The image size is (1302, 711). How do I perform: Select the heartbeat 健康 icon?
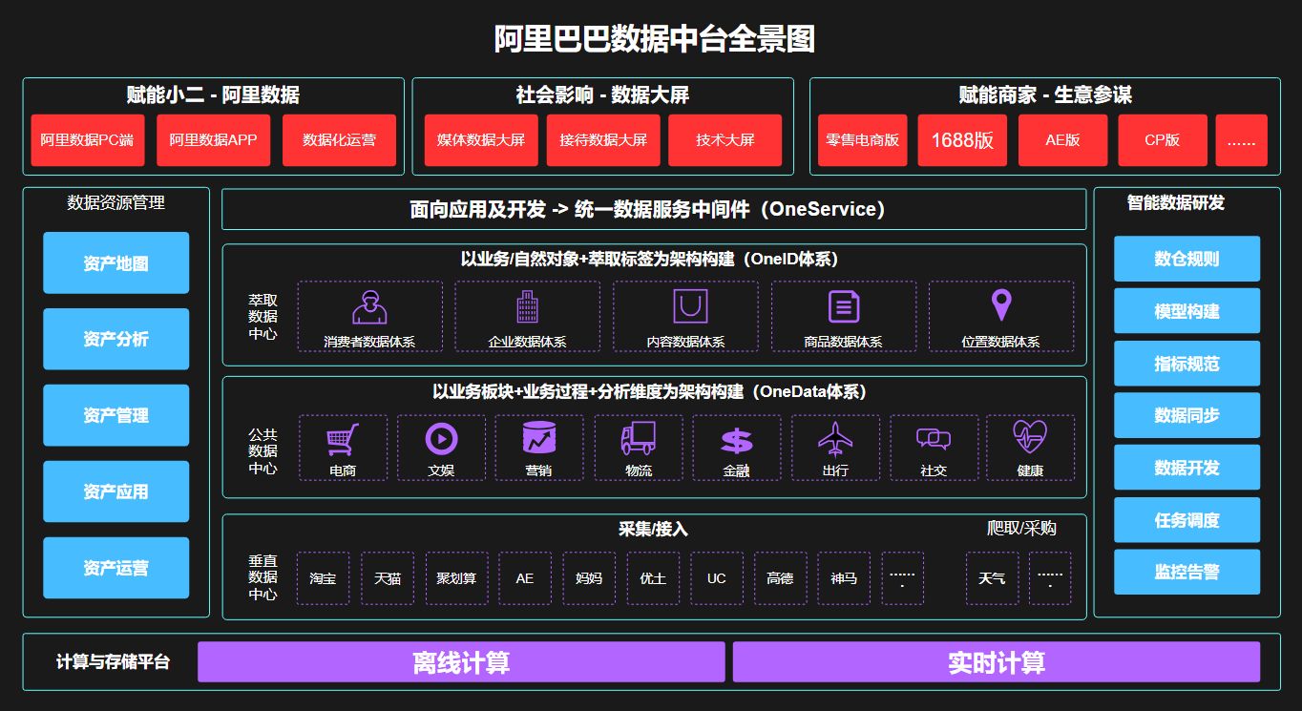(x=1031, y=438)
